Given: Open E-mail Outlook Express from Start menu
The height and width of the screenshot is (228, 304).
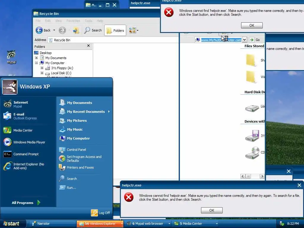Looking at the screenshot, I should tap(28, 116).
